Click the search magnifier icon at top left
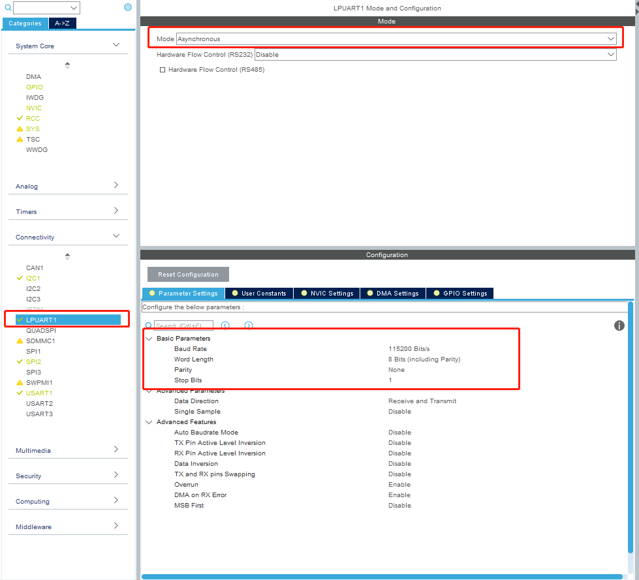Image resolution: width=639 pixels, height=580 pixels. click(x=8, y=7)
